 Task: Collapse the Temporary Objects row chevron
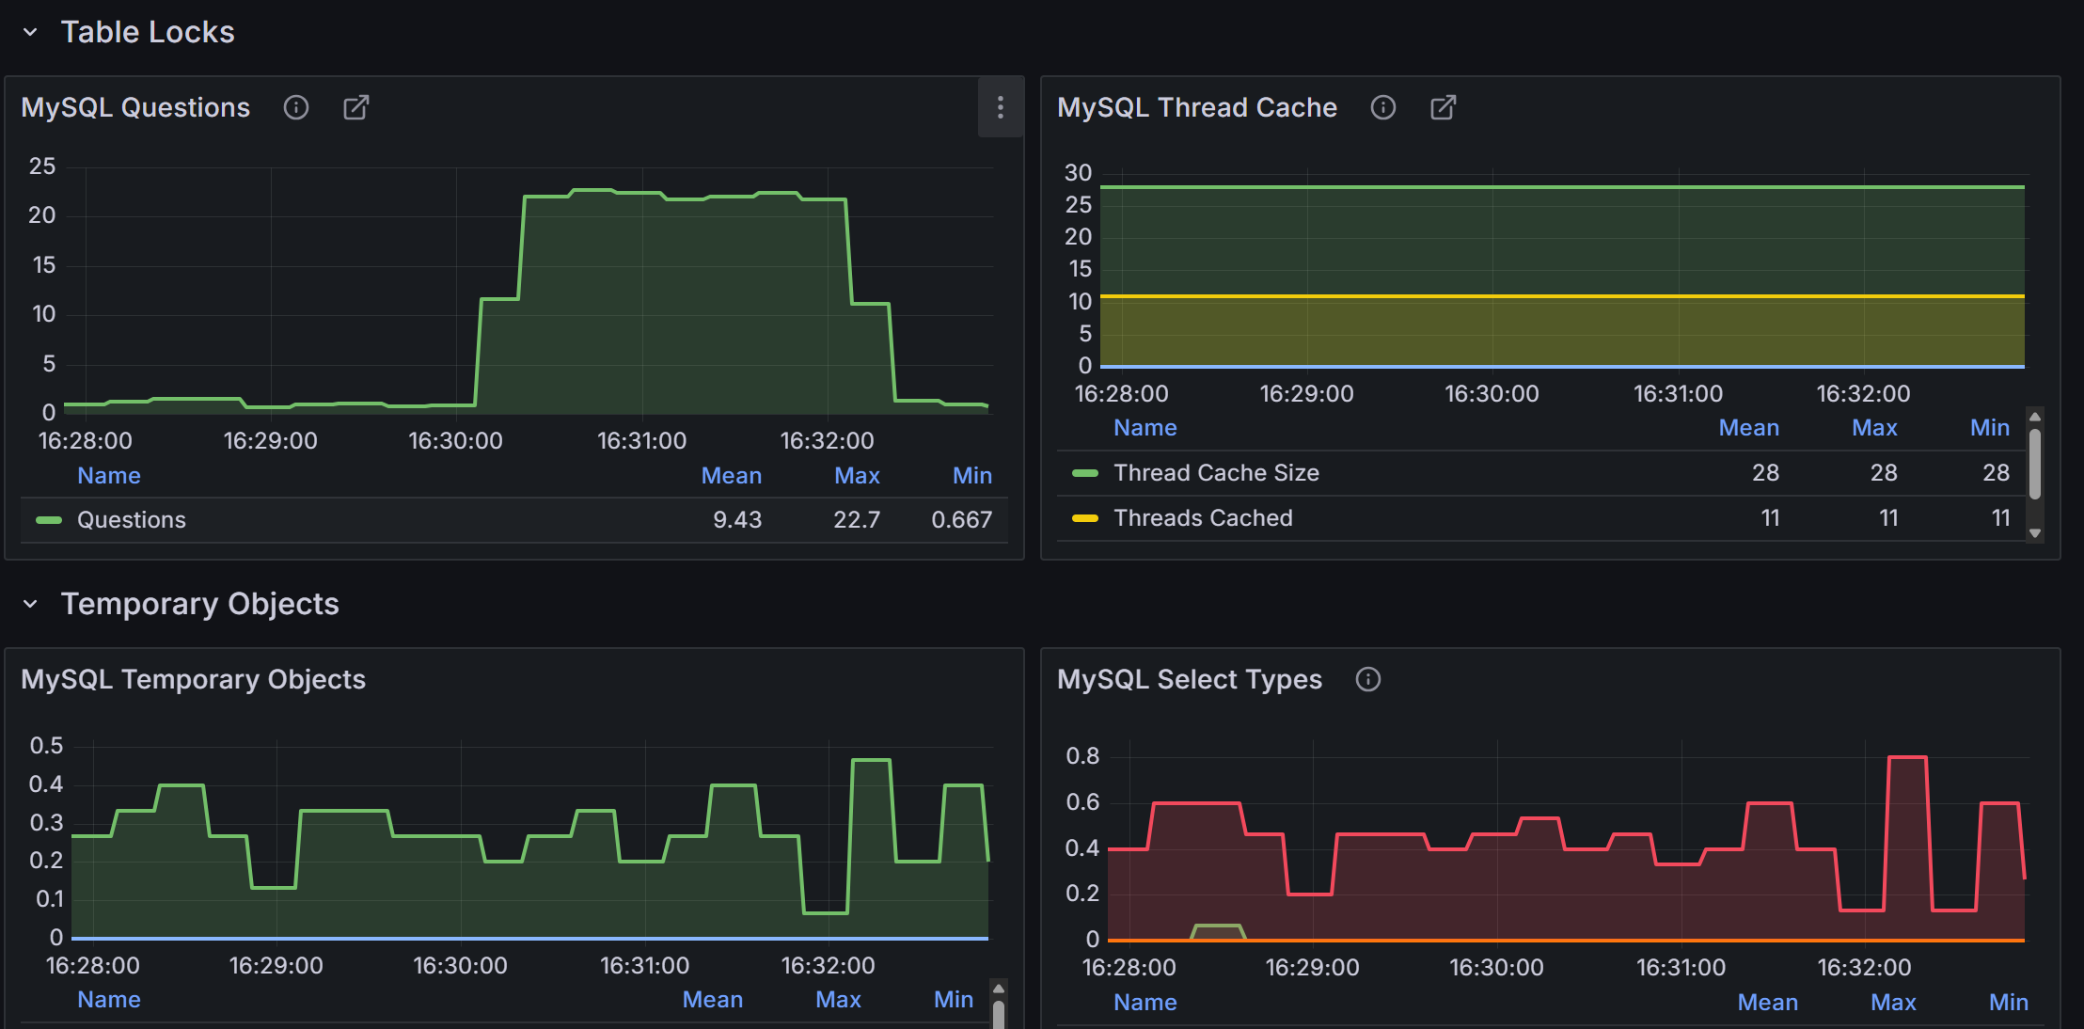point(30,604)
